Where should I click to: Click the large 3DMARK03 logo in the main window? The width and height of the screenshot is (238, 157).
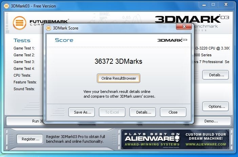point(192,19)
